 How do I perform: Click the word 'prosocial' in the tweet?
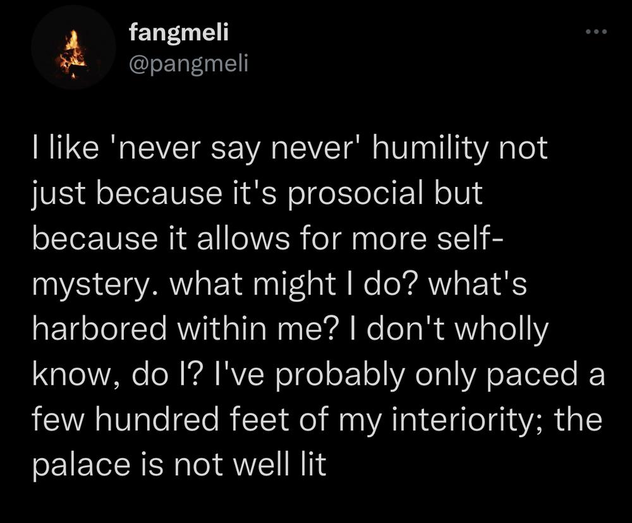(x=356, y=193)
